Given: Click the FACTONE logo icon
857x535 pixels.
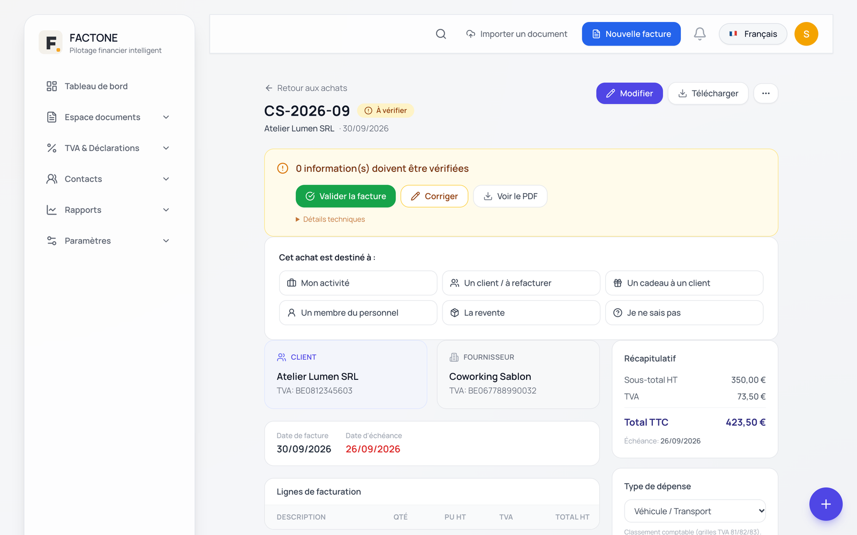Looking at the screenshot, I should [x=50, y=42].
